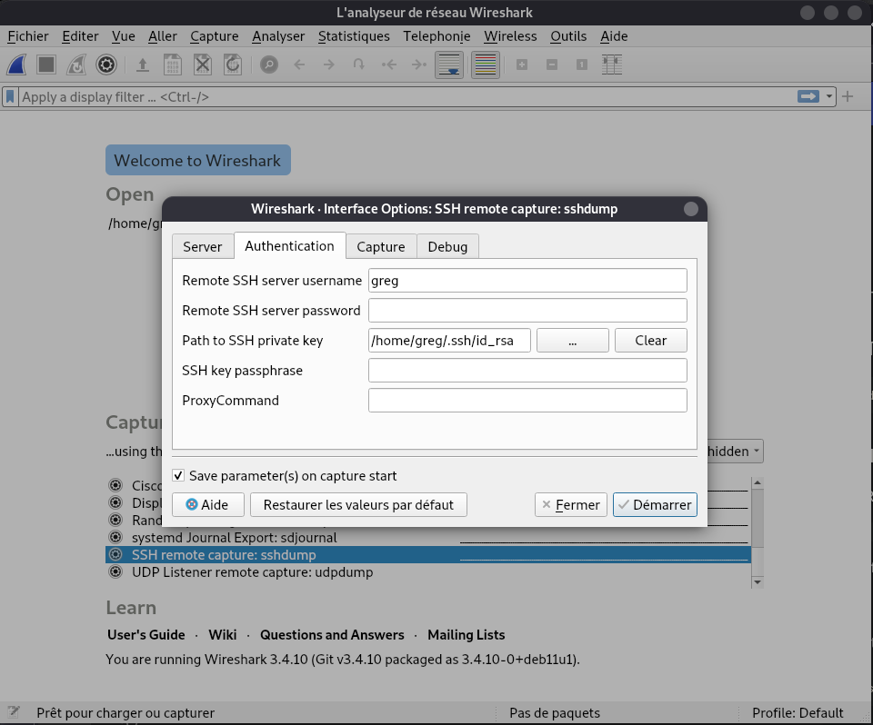Toggle colorize packet list icon
This screenshot has width=873, height=725.
(x=486, y=65)
